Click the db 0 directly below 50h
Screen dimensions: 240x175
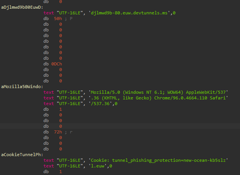(x=53, y=25)
